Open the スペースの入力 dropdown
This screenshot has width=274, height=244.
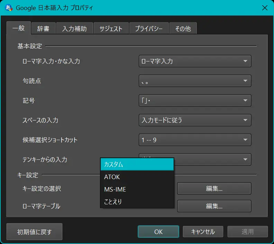click(x=195, y=120)
